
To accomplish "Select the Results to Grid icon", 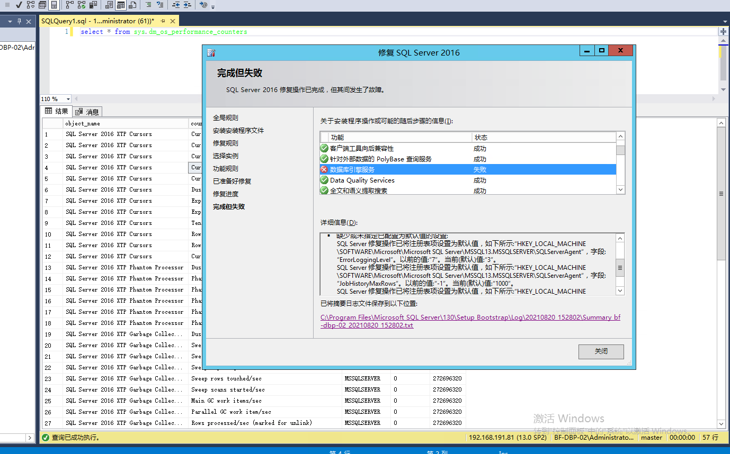I will pos(121,5).
